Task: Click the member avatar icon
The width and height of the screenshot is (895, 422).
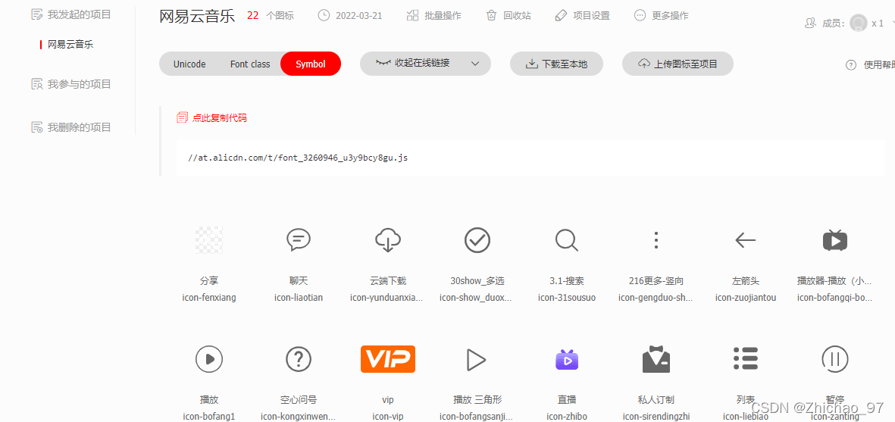Action: point(858,23)
